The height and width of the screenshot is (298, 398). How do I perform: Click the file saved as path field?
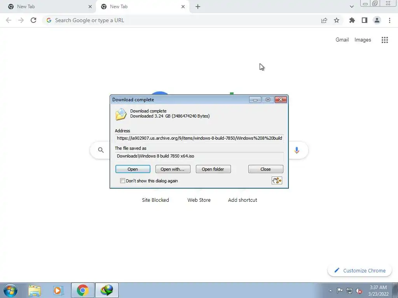(x=199, y=156)
